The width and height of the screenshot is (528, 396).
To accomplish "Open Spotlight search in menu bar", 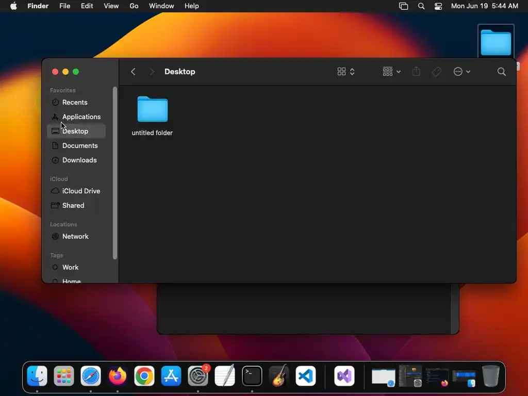I will [421, 6].
